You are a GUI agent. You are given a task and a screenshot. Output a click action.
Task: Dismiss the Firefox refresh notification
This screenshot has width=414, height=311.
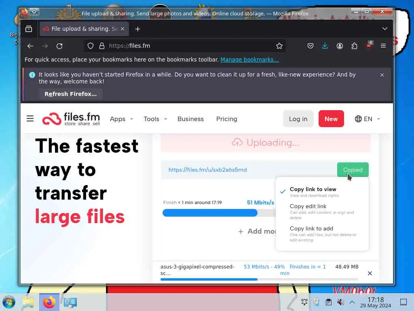click(382, 75)
